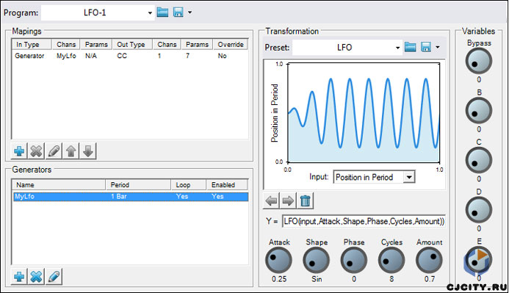Viewport: 509px width, 293px height.
Task: Save transformation preset with floppy icon
Action: click(x=426, y=48)
